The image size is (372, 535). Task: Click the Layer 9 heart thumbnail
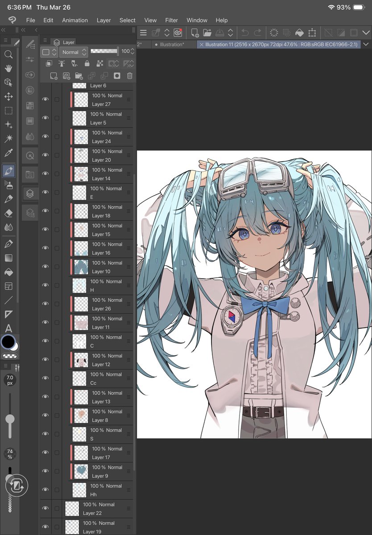[x=81, y=471]
